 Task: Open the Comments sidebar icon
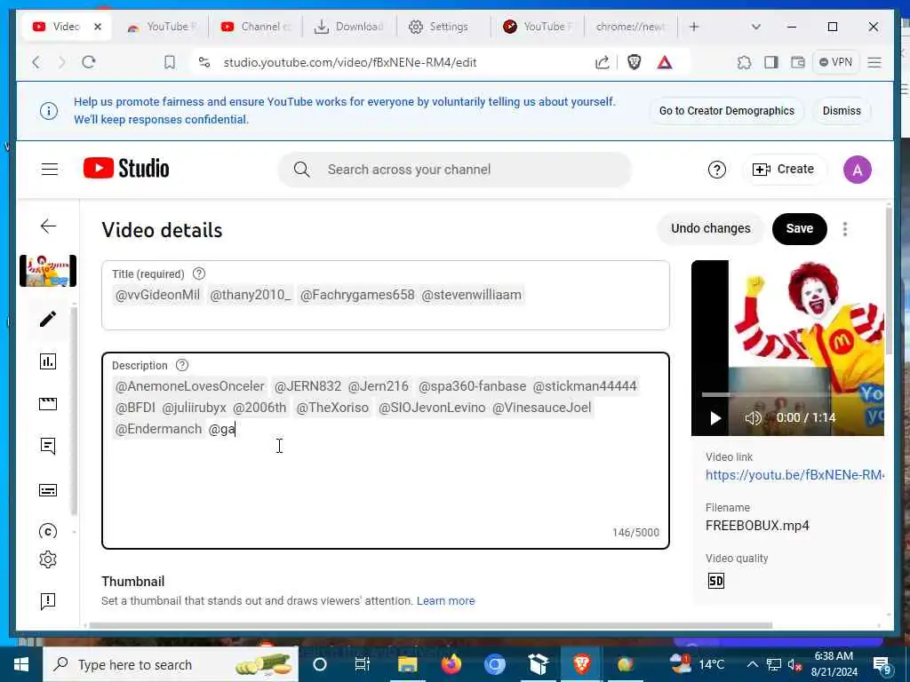point(48,446)
